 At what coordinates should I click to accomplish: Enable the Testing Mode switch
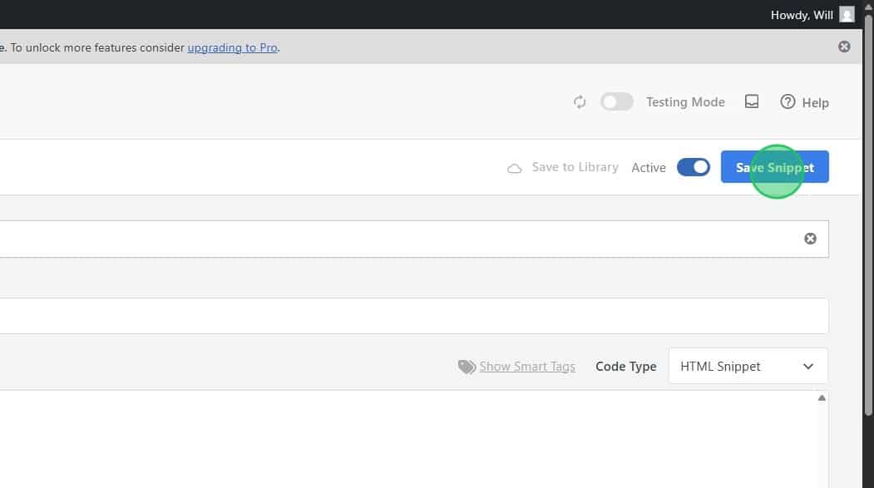click(617, 101)
